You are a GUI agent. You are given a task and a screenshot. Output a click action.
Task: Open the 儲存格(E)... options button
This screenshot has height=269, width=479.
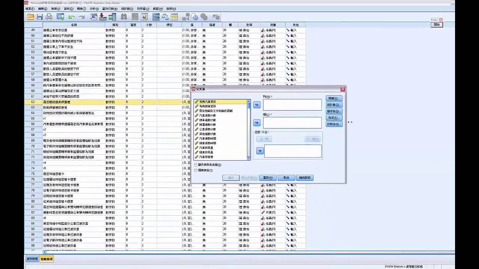334,111
